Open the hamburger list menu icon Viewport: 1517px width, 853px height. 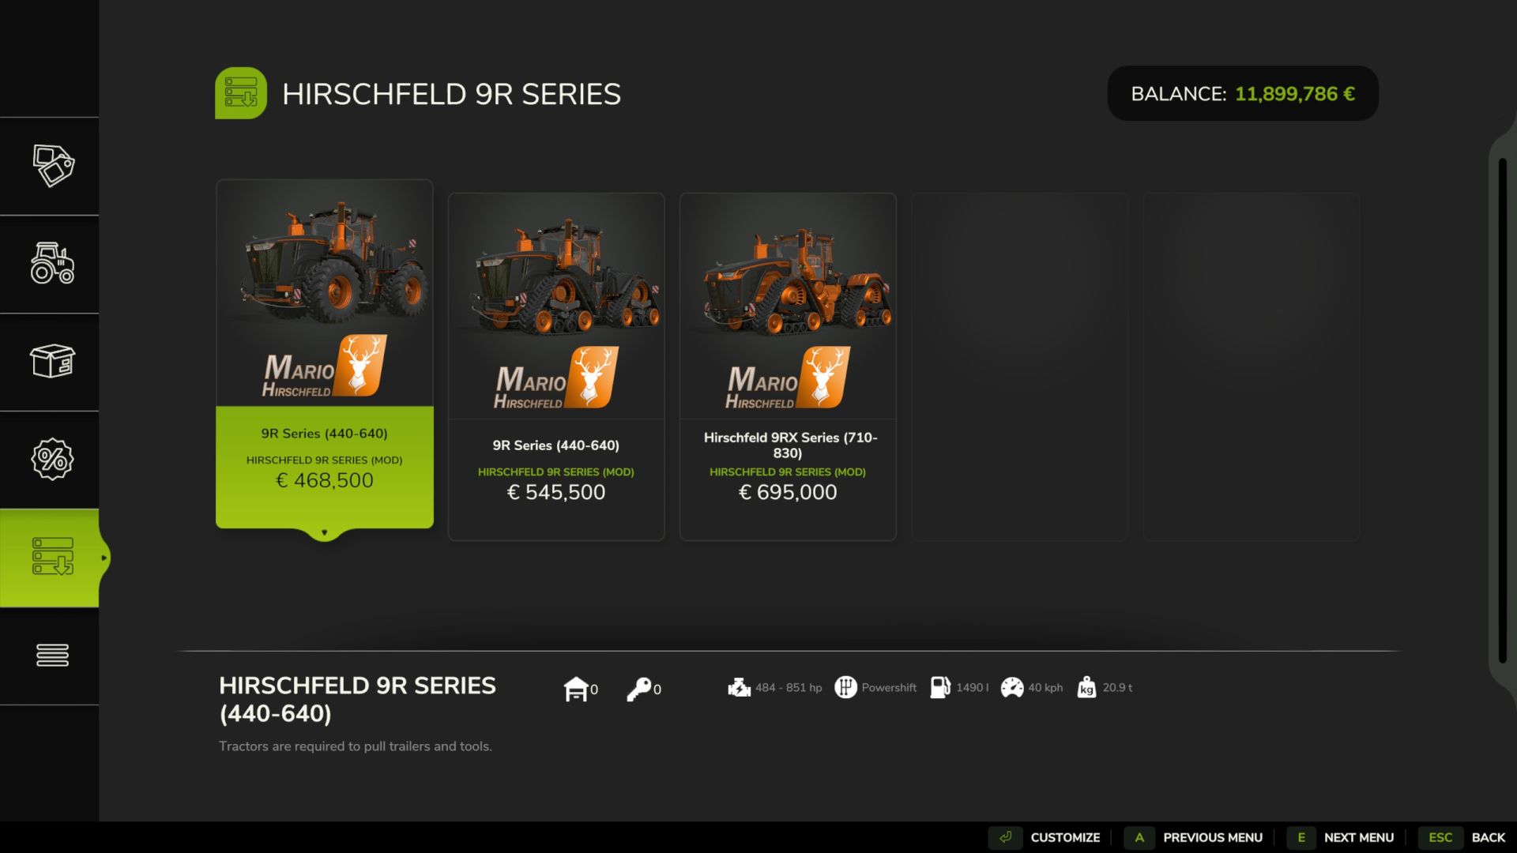(52, 655)
